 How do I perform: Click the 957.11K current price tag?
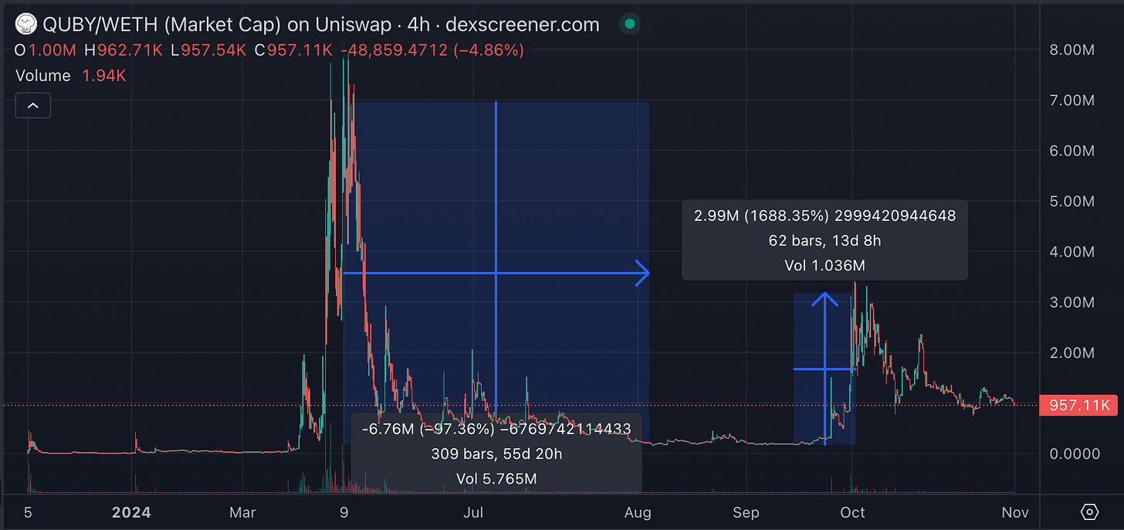click(1078, 405)
